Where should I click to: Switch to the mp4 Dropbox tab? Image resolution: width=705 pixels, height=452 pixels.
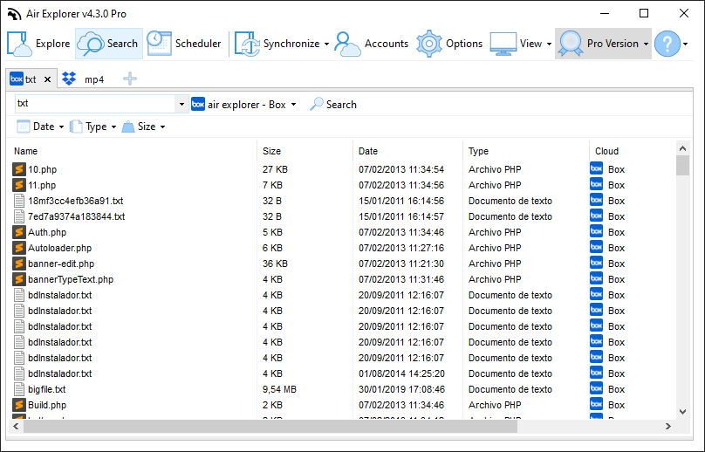[x=83, y=79]
